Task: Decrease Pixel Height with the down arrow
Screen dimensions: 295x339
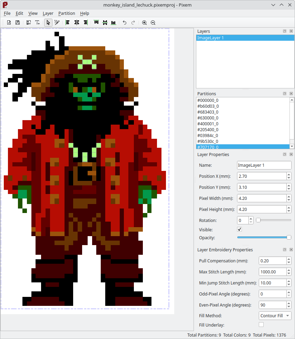Action: [289, 211]
